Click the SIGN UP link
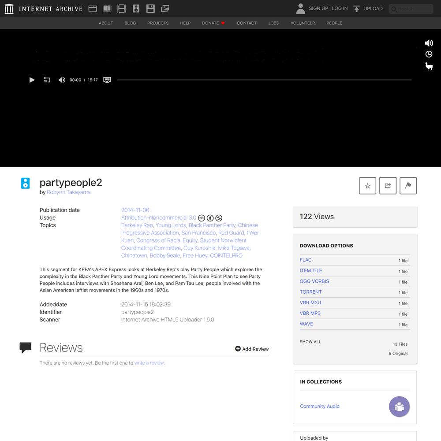 (x=318, y=8)
